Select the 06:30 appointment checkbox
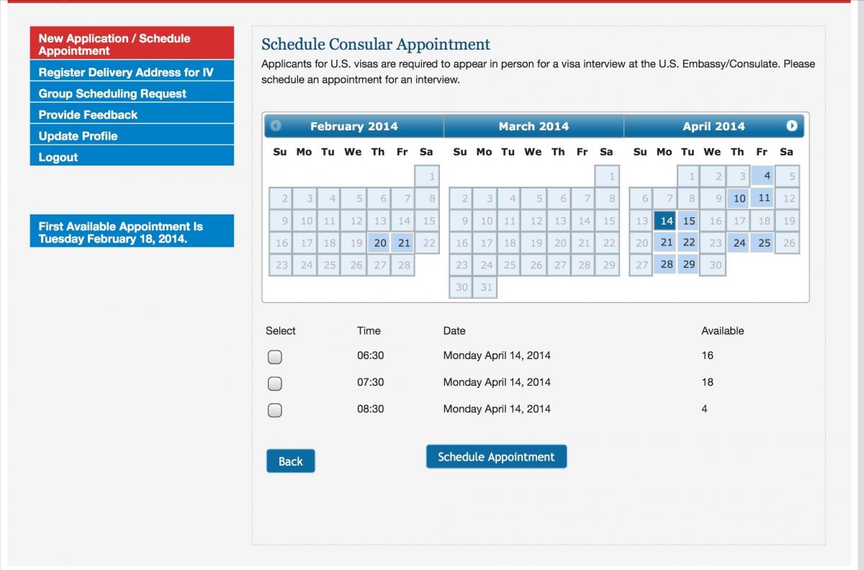The height and width of the screenshot is (570, 864). coord(274,356)
